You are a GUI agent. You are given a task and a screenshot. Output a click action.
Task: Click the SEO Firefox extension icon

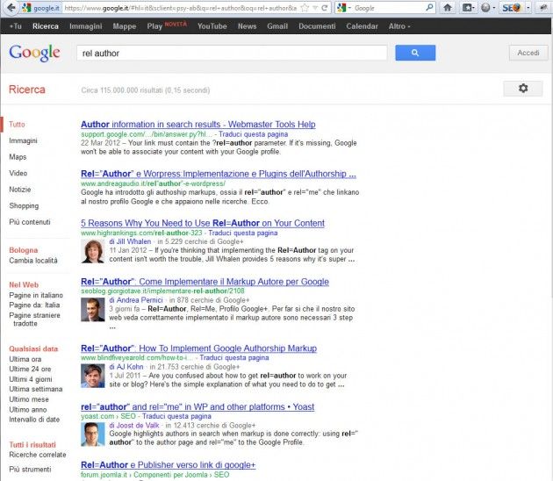coord(512,7)
